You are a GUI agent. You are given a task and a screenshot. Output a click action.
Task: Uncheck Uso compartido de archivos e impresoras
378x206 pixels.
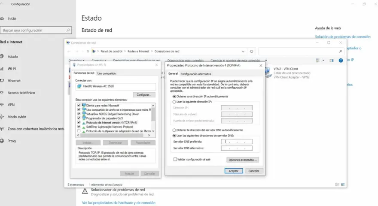79,109
